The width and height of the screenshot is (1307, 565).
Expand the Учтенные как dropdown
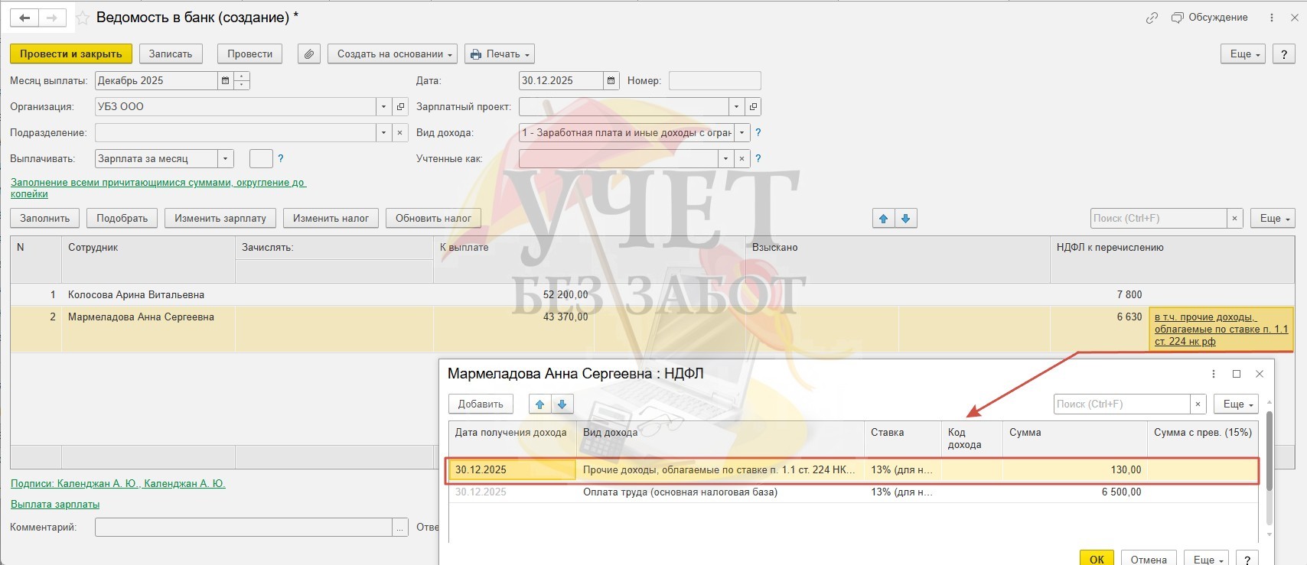[x=725, y=159]
